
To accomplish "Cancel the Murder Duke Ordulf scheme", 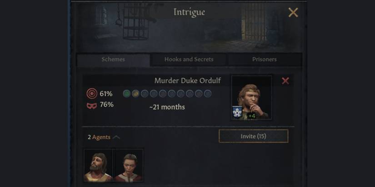I will (285, 81).
